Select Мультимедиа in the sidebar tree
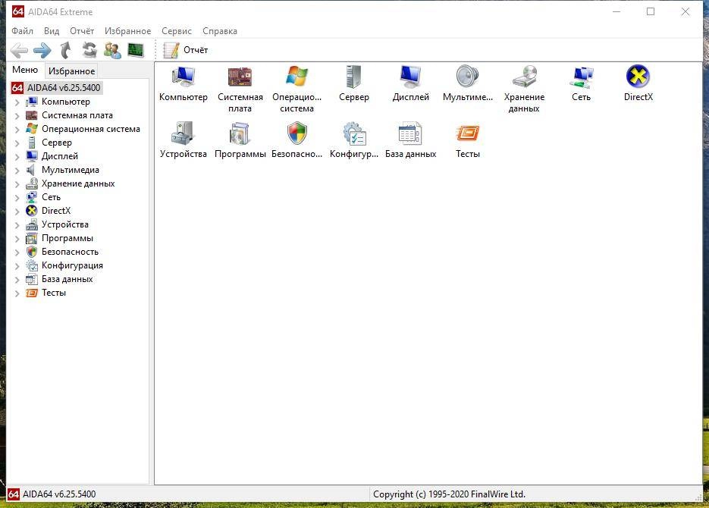 coord(70,170)
